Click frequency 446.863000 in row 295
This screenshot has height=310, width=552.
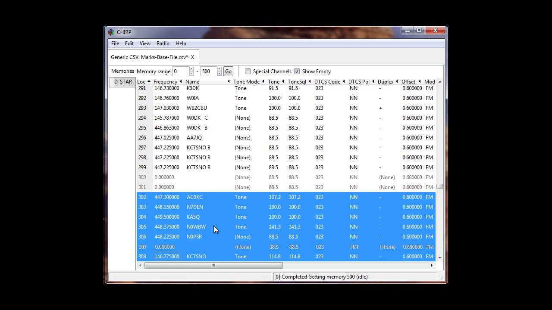[x=167, y=128]
